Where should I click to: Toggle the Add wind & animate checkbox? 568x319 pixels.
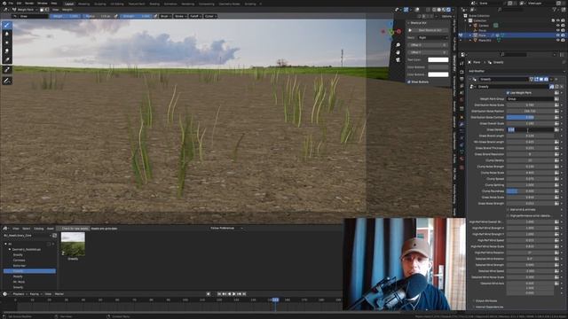(x=508, y=210)
